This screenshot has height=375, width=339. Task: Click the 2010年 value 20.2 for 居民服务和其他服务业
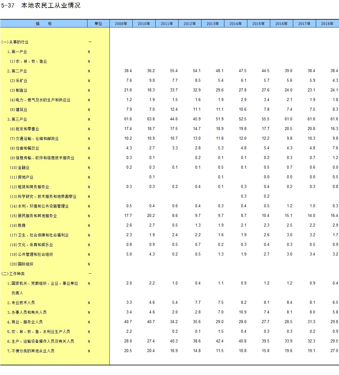[151, 216]
